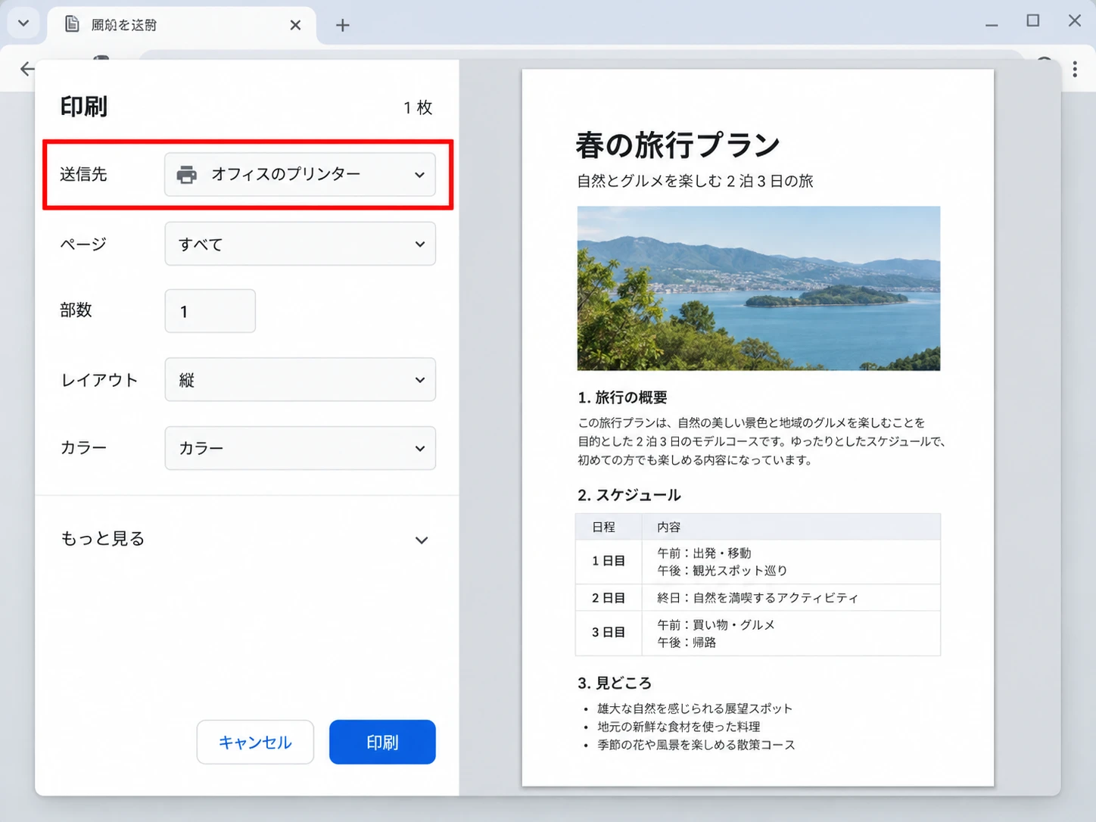This screenshot has width=1096, height=822.
Task: Maximize the browser window
Action: click(x=1033, y=21)
